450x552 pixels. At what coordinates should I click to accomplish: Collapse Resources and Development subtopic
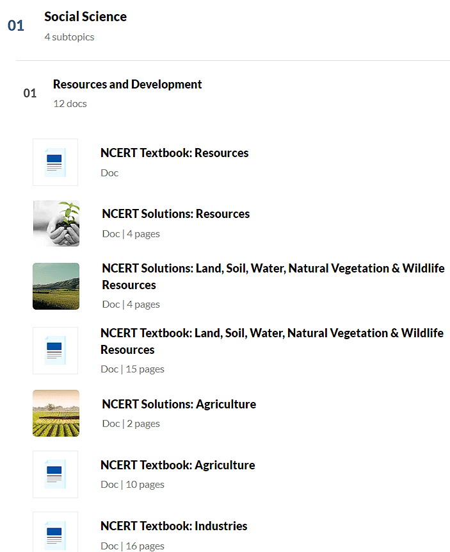(x=127, y=85)
